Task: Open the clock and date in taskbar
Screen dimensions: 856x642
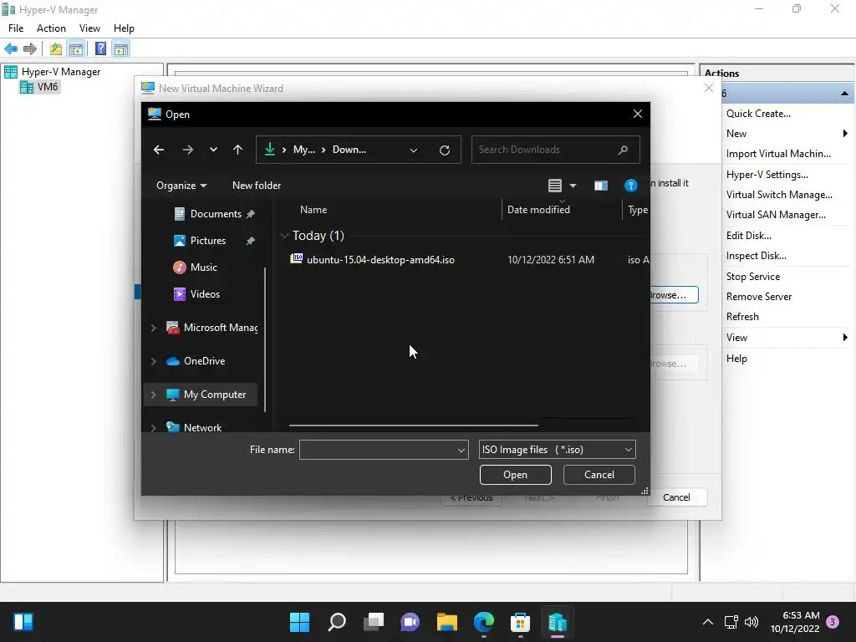Action: (x=795, y=622)
